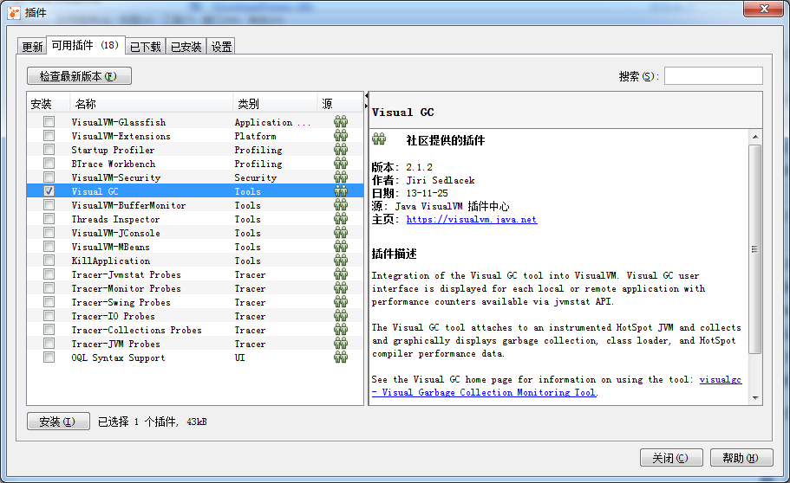Focus the 搜索 search field
790x483 pixels.
pos(714,76)
